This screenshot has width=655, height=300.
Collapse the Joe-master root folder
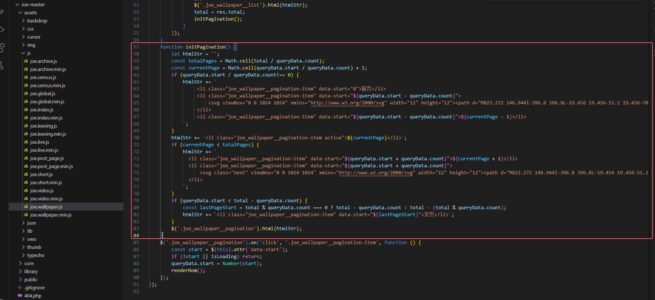pyautogui.click(x=17, y=5)
